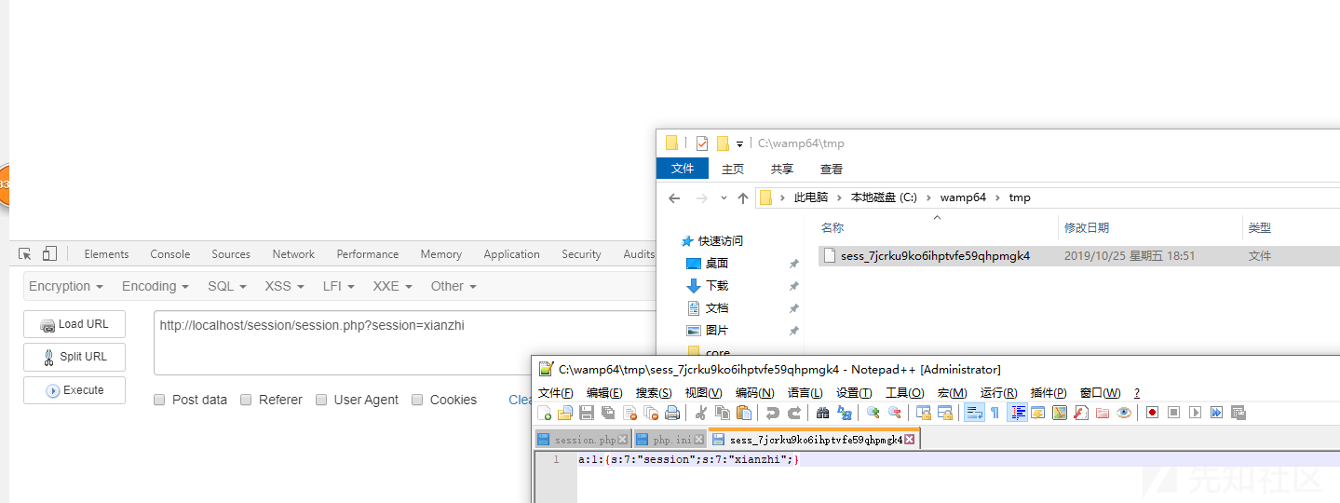Viewport: 1340px width, 503px height.
Task: Click the Notepad++ Save file icon
Action: pyautogui.click(x=587, y=413)
